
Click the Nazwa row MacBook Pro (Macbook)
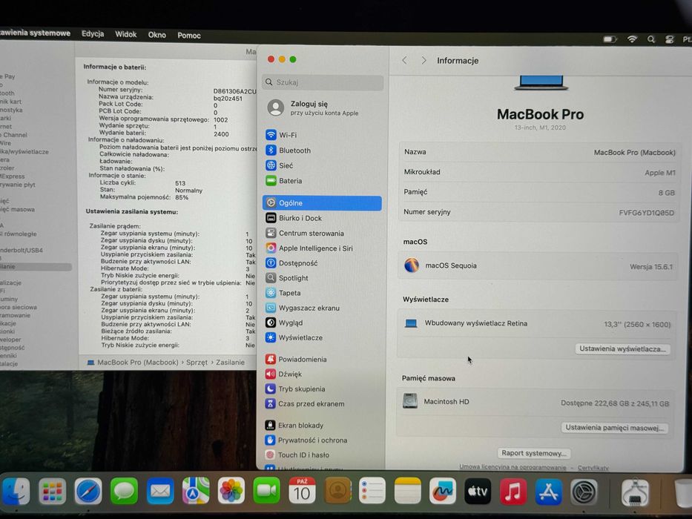(538, 152)
